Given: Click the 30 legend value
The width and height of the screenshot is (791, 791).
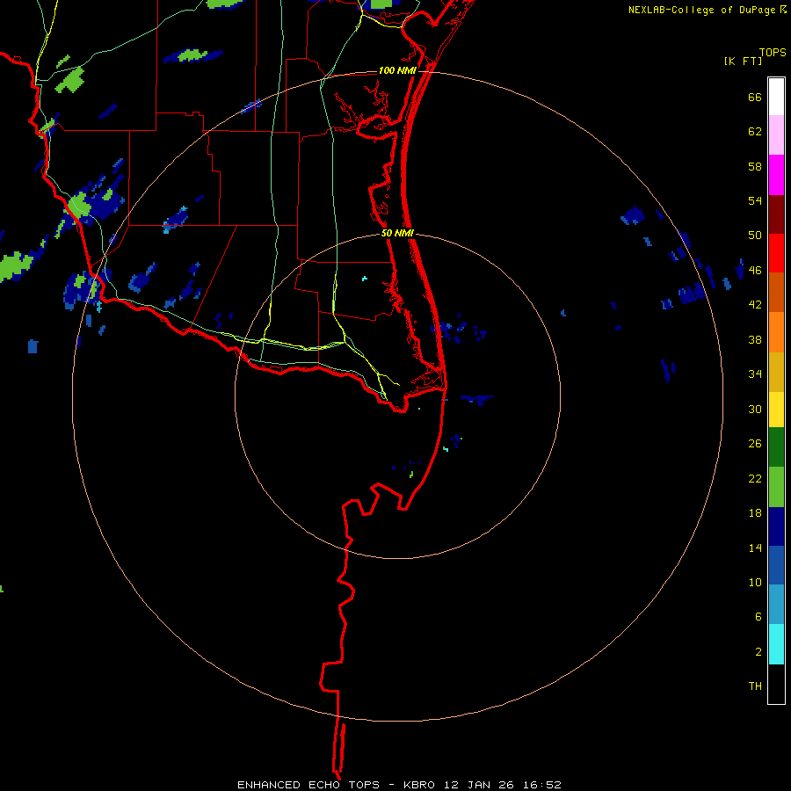Looking at the screenshot, I should tap(755, 409).
